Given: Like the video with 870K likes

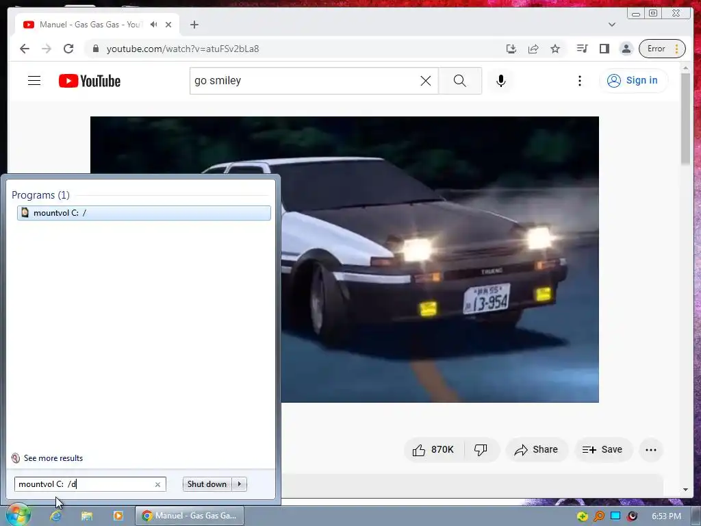Looking at the screenshot, I should tap(433, 450).
